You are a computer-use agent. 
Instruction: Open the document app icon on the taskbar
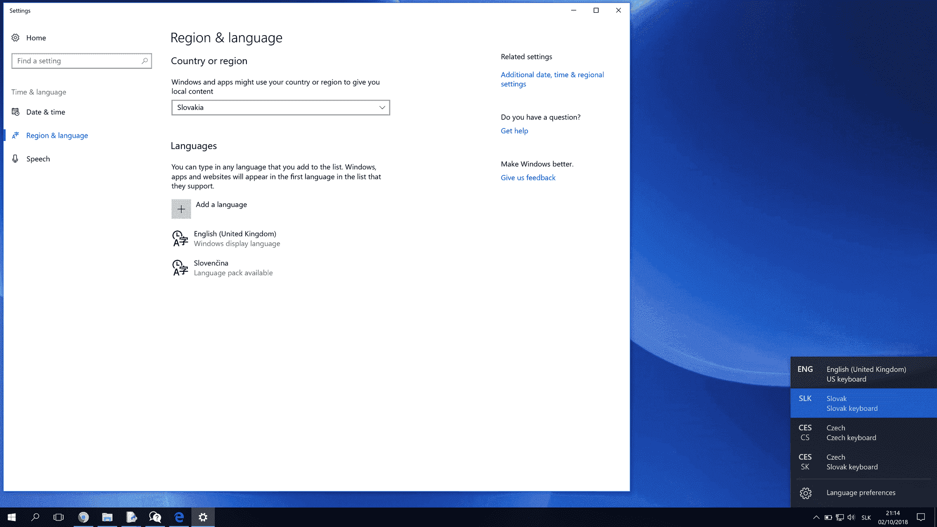(x=131, y=517)
